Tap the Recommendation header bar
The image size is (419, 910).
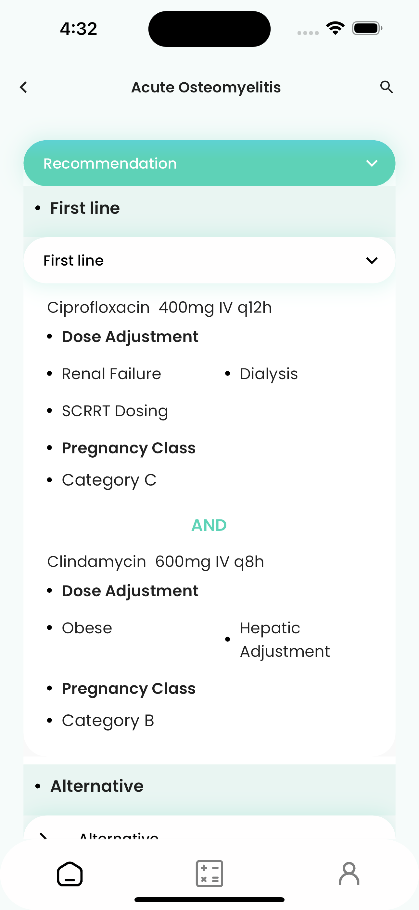point(209,163)
